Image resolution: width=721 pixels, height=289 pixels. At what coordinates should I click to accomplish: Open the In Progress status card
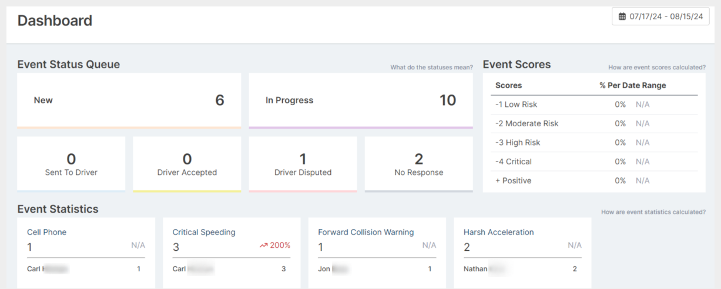tap(361, 100)
